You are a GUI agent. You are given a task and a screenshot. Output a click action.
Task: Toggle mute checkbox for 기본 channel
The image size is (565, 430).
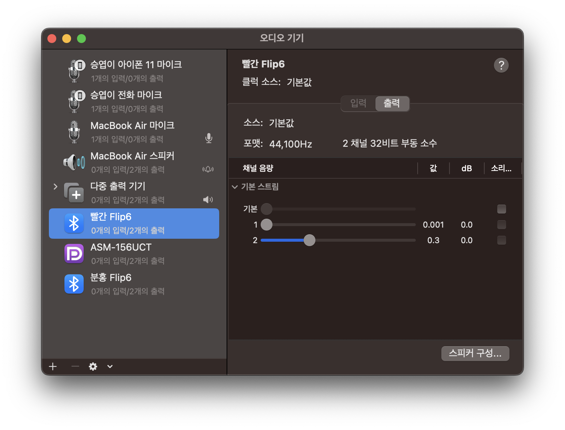(502, 209)
